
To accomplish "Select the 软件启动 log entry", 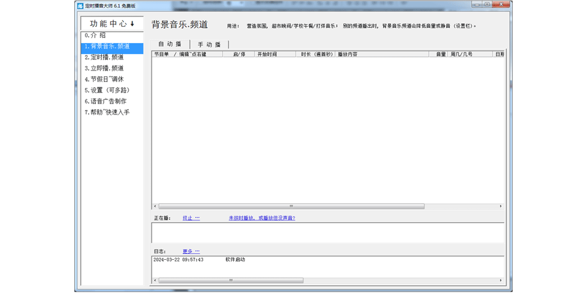I will pos(235,260).
